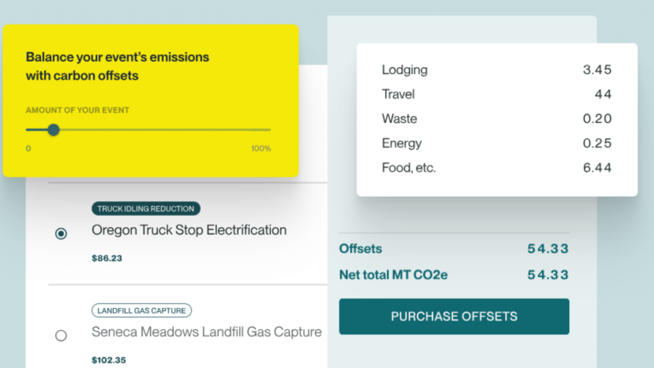Click the $102.35 price
Viewport: 654px width, 368px height.
[109, 360]
